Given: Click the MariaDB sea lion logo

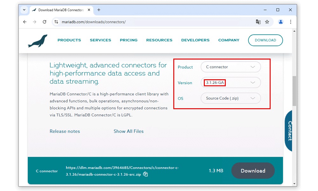Looking at the screenshot, I should click(x=38, y=41).
